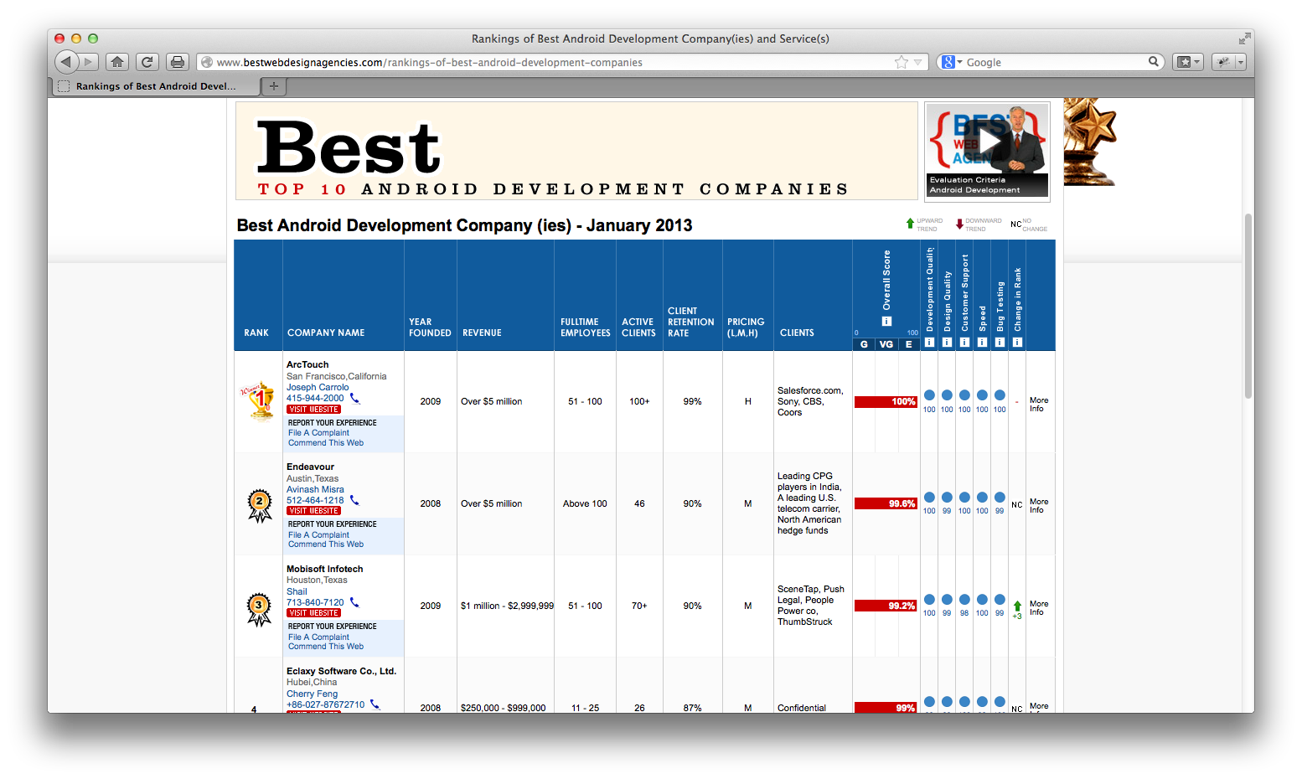Screen dimensions: 1302x779
Task: Open the ArcTouch company name link
Action: pos(307,364)
